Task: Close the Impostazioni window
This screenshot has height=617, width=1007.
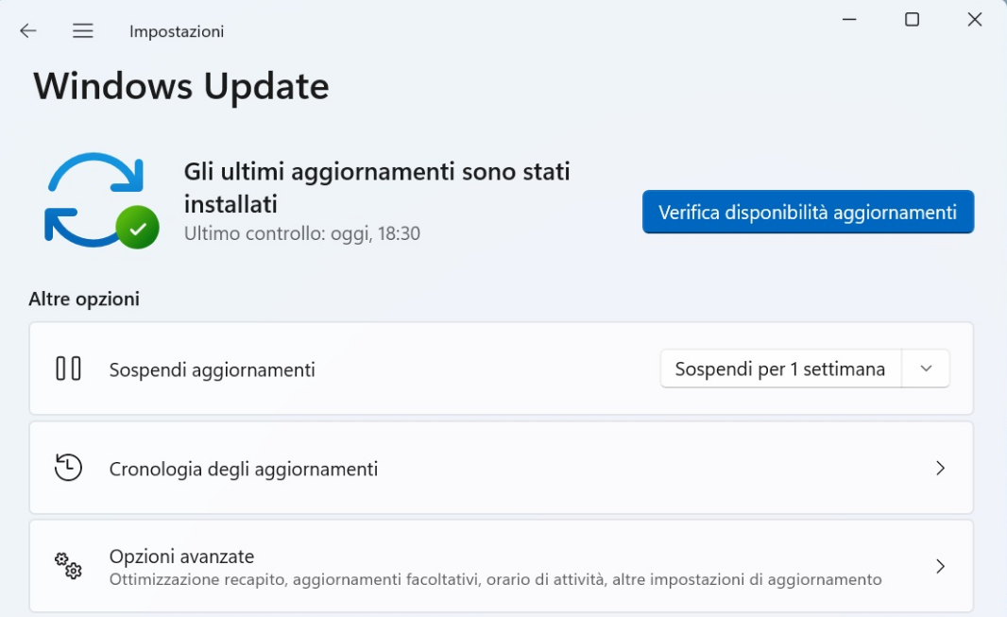Action: pos(975,20)
